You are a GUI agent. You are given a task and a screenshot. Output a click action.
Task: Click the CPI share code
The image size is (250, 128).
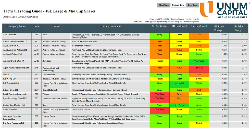click(36, 105)
